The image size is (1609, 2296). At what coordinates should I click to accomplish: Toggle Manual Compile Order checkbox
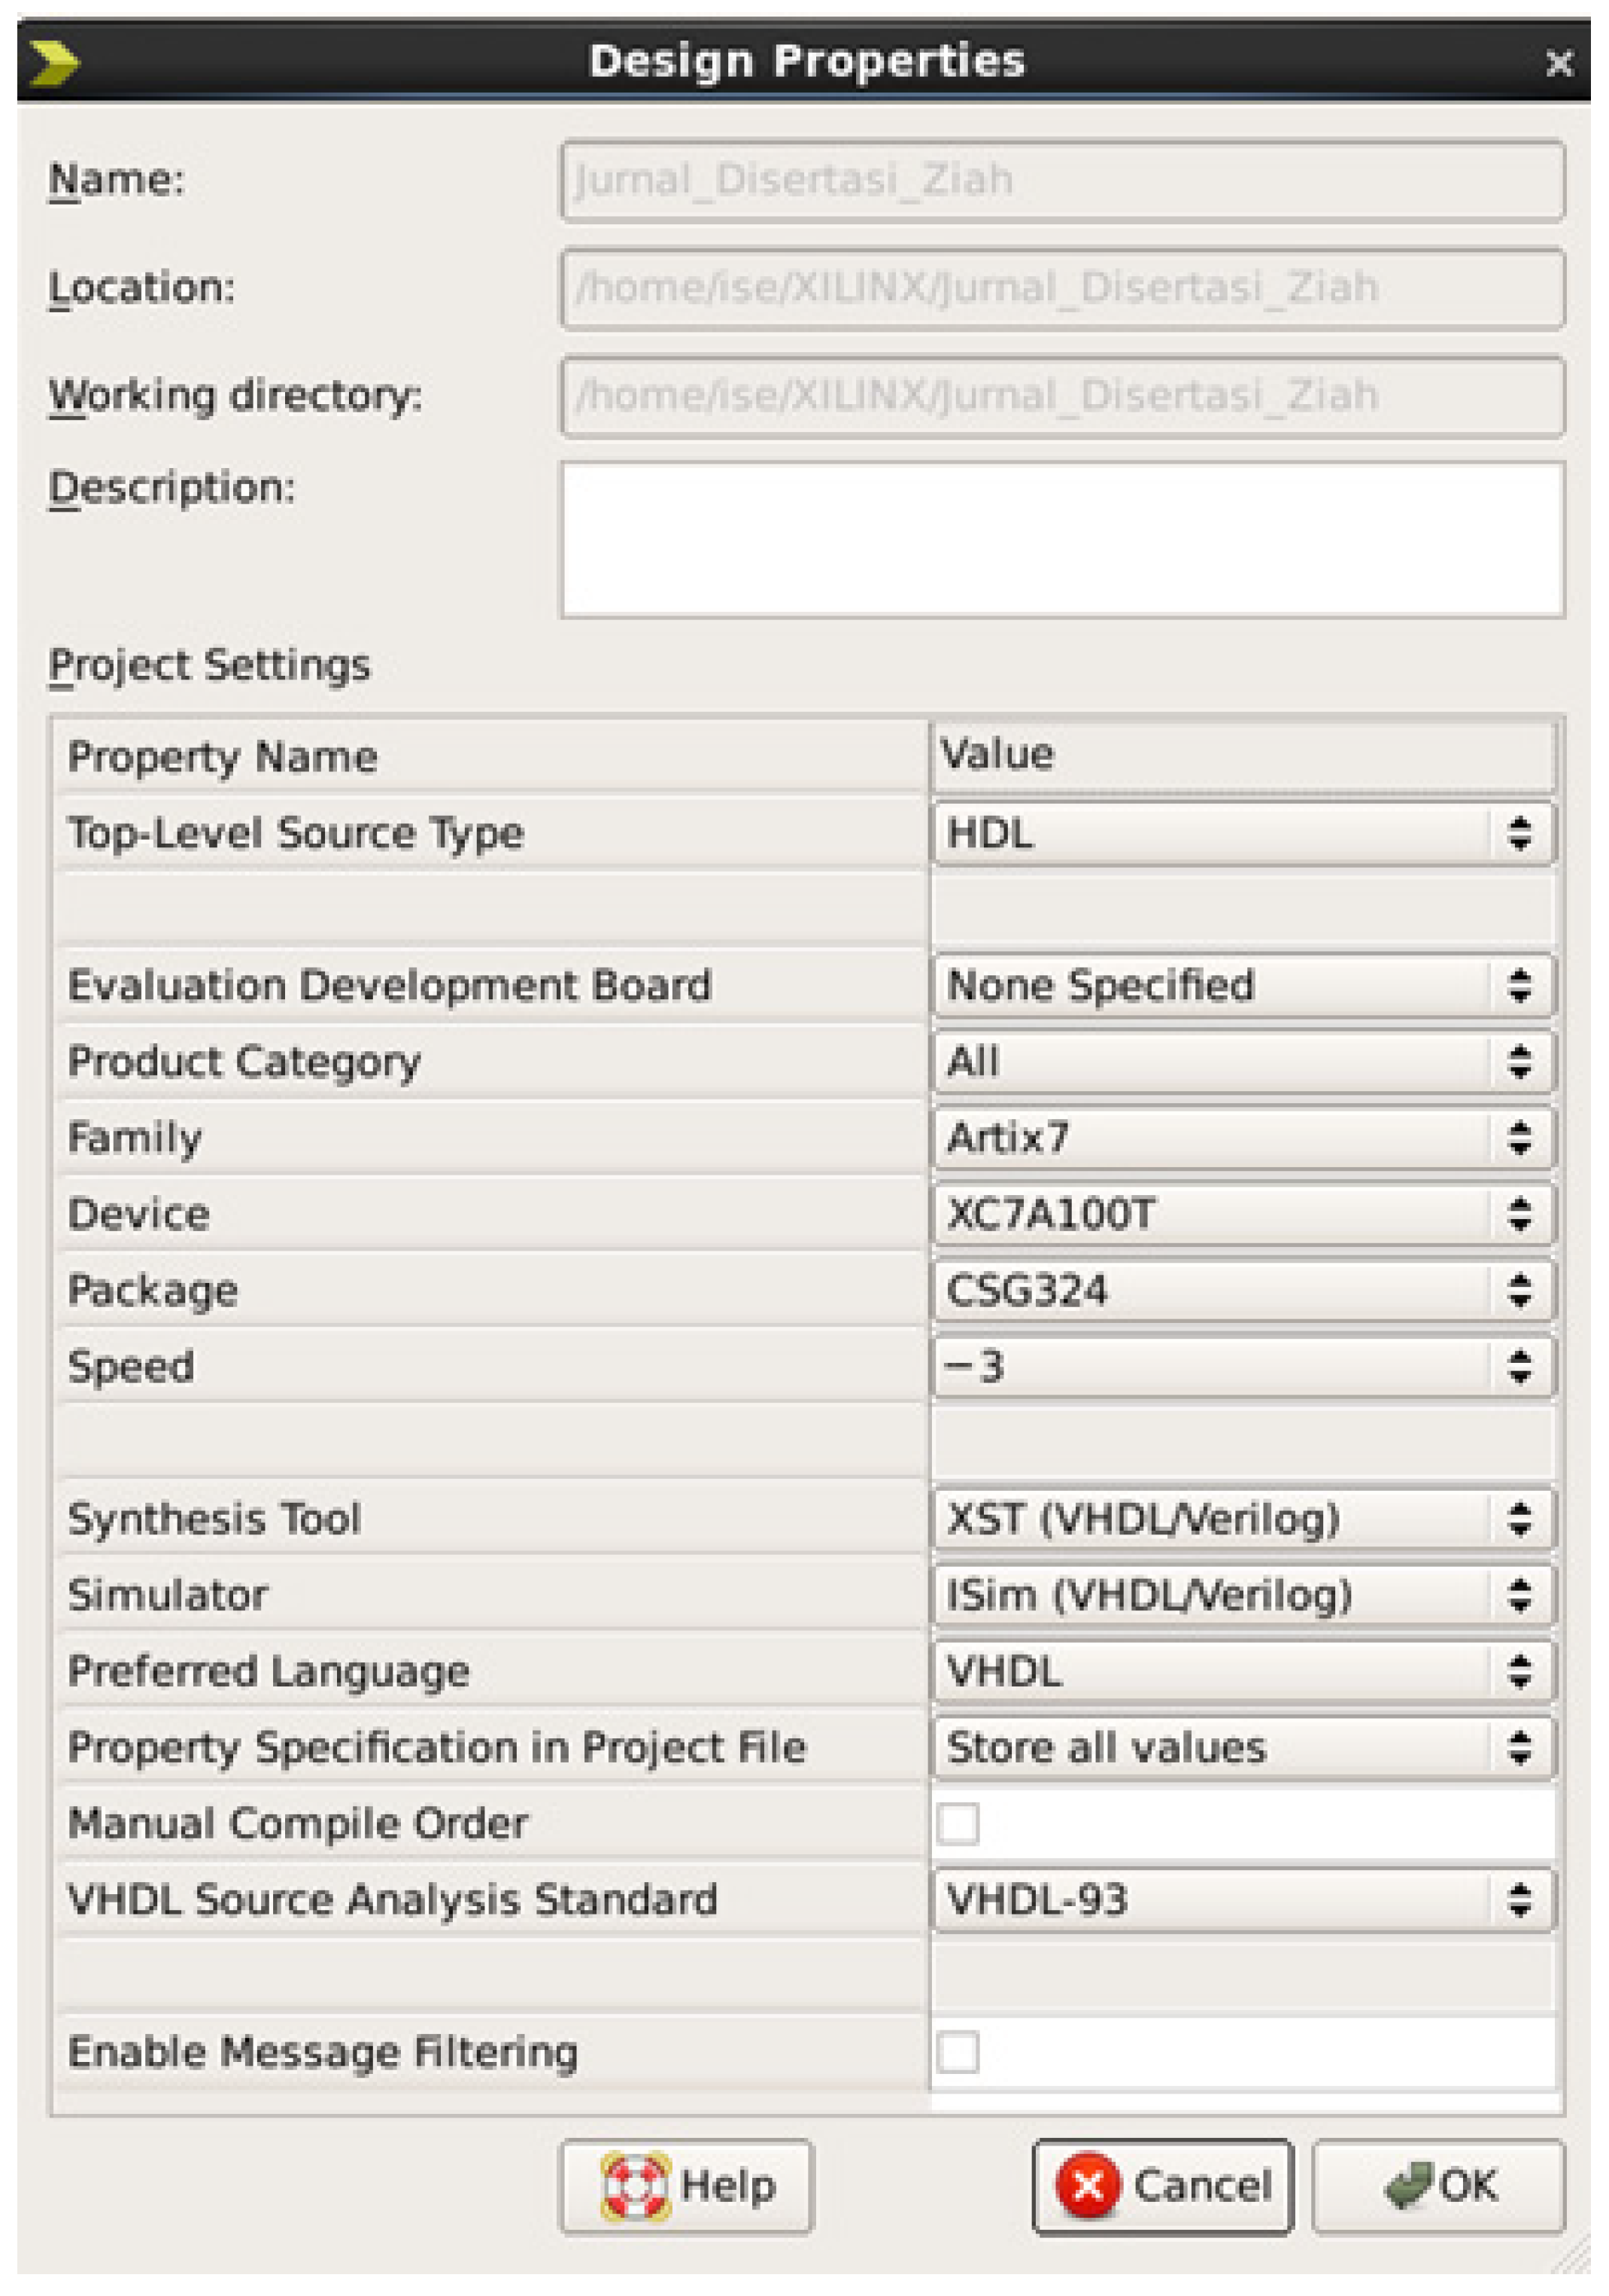958,1824
